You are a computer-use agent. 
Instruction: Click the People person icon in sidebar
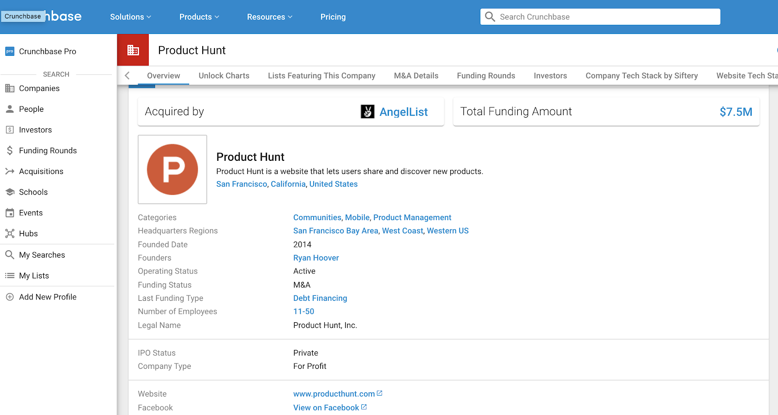point(10,109)
